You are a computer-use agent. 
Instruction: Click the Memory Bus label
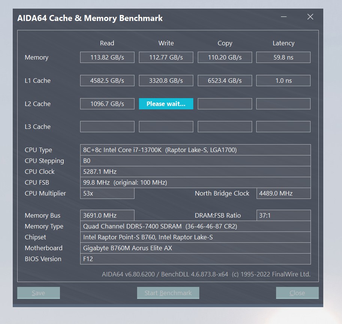[43, 215]
